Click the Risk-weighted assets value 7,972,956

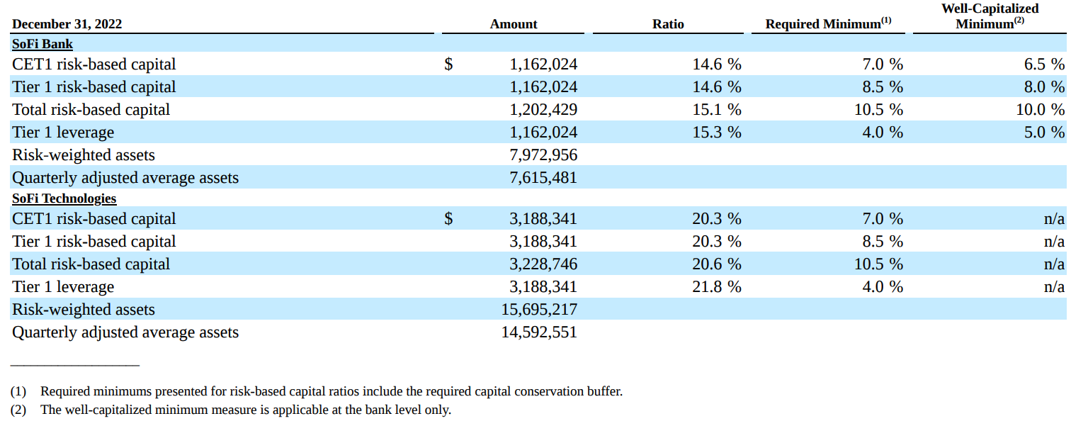coord(545,155)
